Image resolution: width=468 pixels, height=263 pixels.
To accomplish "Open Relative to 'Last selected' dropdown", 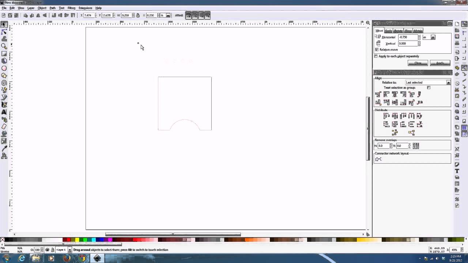I will coord(427,83).
